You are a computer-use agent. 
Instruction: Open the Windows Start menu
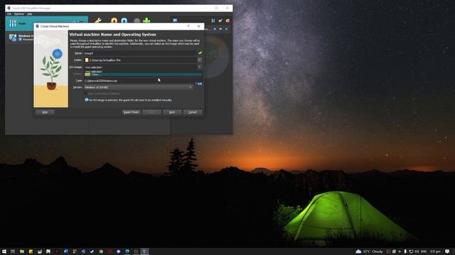click(4, 251)
